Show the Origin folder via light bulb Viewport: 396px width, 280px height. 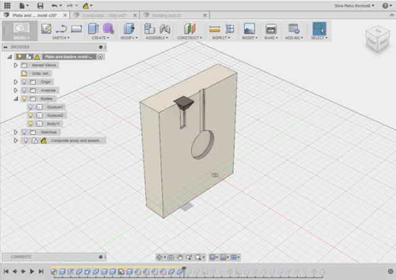click(x=24, y=82)
